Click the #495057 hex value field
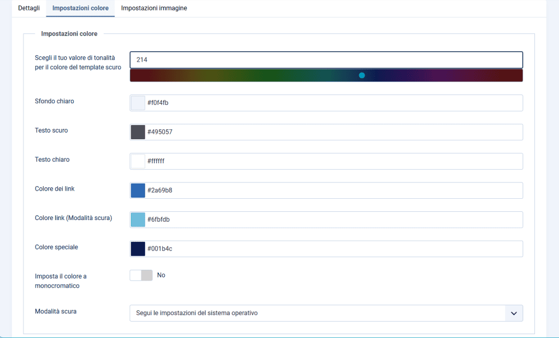This screenshot has width=559, height=338. (333, 132)
